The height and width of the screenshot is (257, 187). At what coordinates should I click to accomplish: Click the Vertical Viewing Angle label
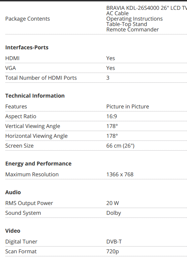click(33, 126)
